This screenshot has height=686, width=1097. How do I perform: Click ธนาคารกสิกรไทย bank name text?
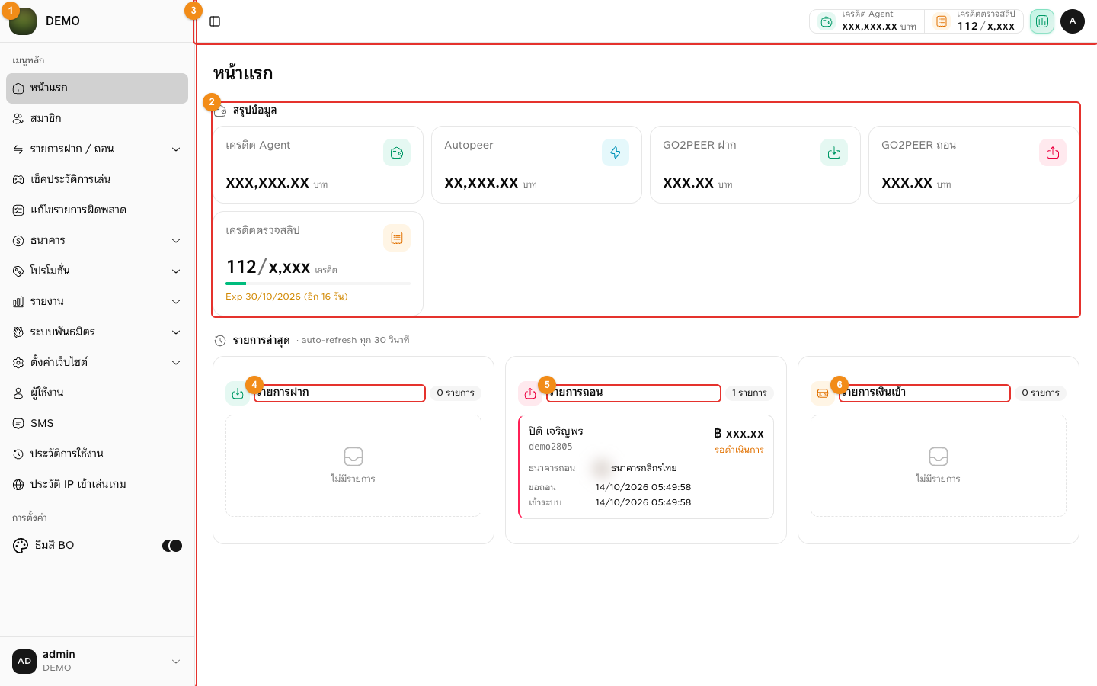(644, 469)
